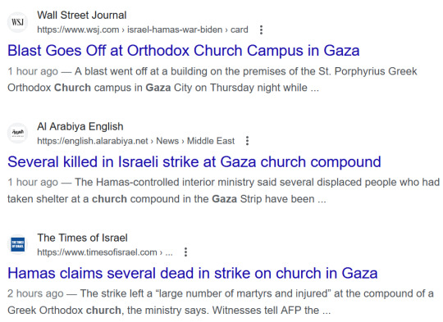The height and width of the screenshot is (322, 443).
Task: Click the english.alarabiya.net URL breadcrumb
Action: (x=135, y=141)
